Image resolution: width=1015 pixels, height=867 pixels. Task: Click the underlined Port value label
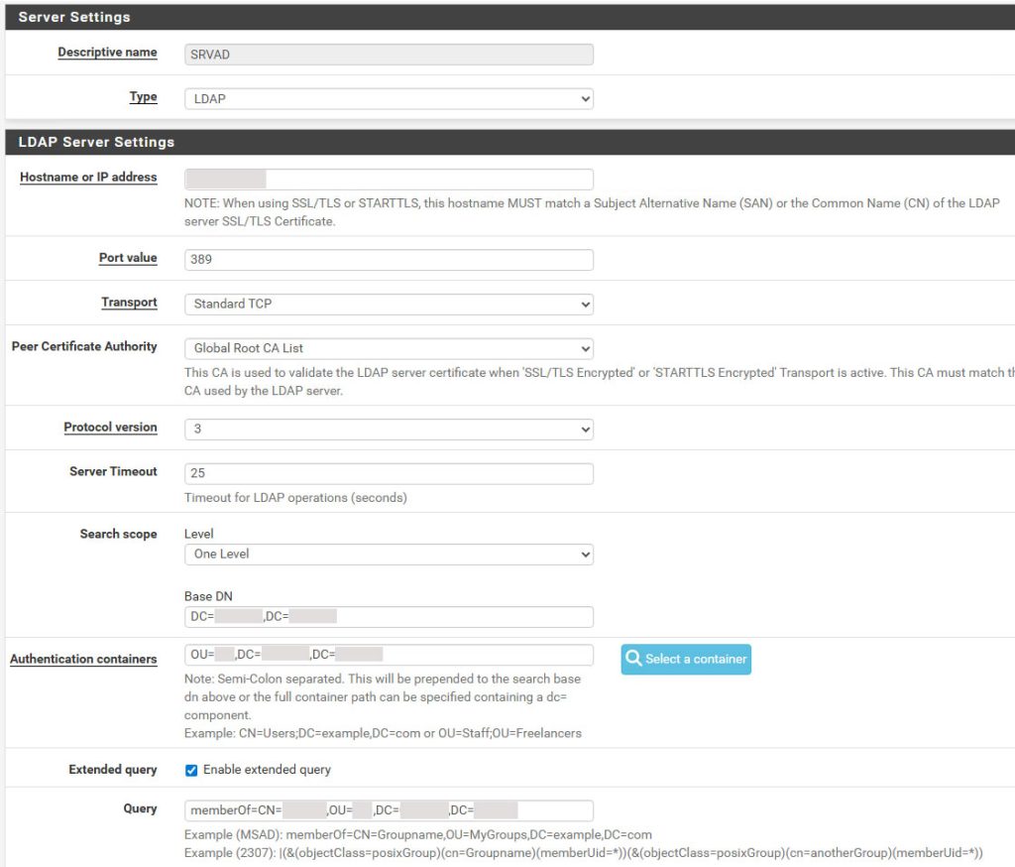pyautogui.click(x=128, y=258)
